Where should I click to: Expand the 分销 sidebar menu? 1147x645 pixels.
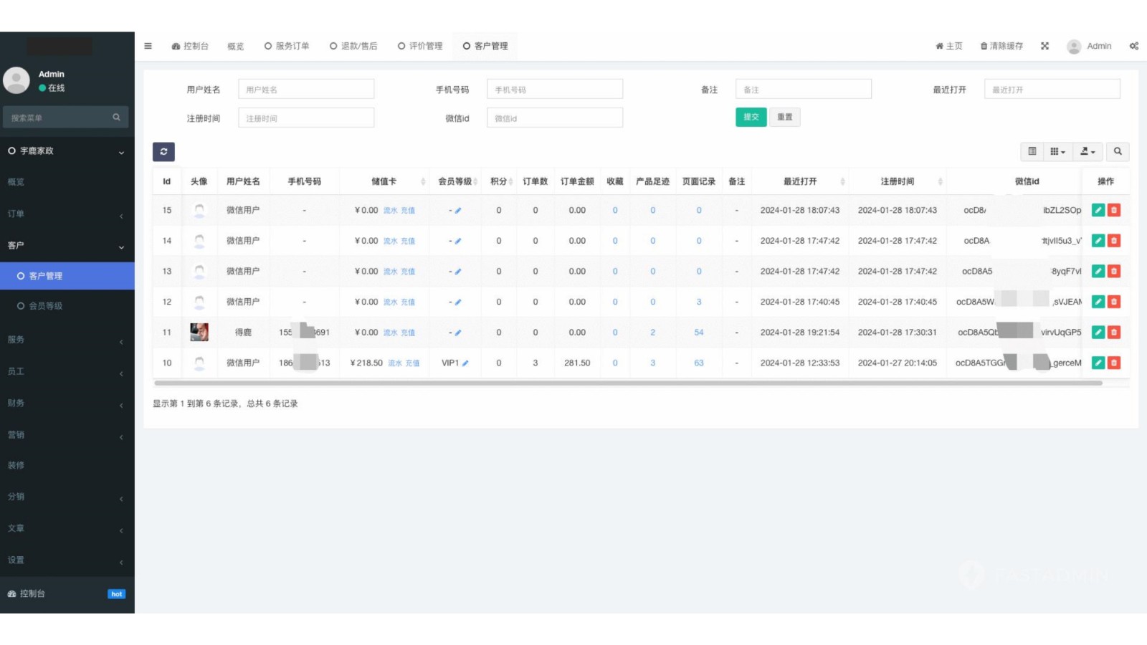[67, 497]
